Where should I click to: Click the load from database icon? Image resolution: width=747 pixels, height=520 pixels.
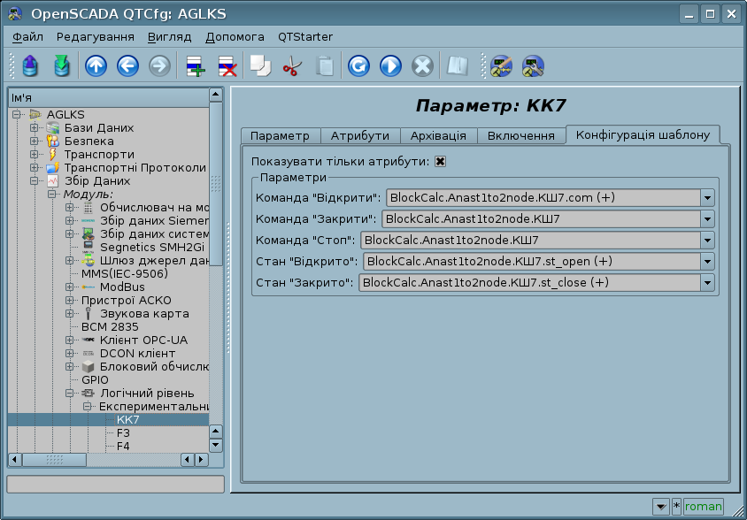click(30, 65)
